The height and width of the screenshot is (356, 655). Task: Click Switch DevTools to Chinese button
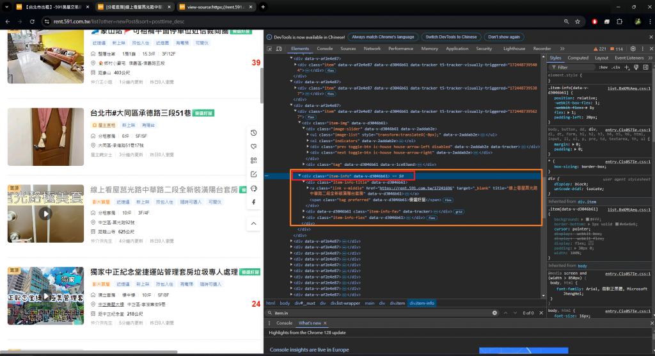tap(451, 37)
